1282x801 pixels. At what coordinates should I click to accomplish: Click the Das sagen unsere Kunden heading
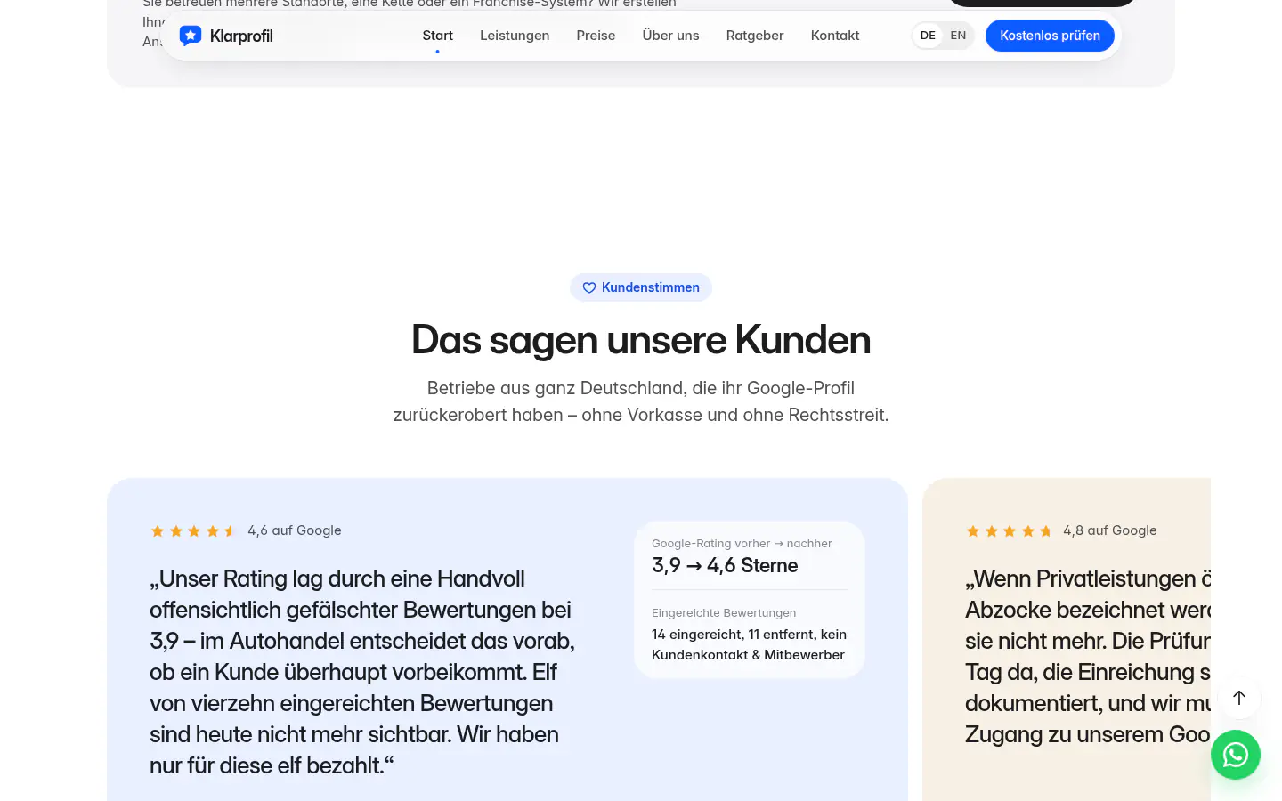pyautogui.click(x=641, y=340)
